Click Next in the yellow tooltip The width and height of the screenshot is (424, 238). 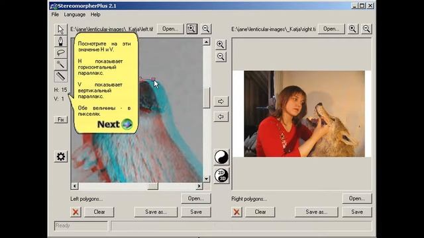109,124
